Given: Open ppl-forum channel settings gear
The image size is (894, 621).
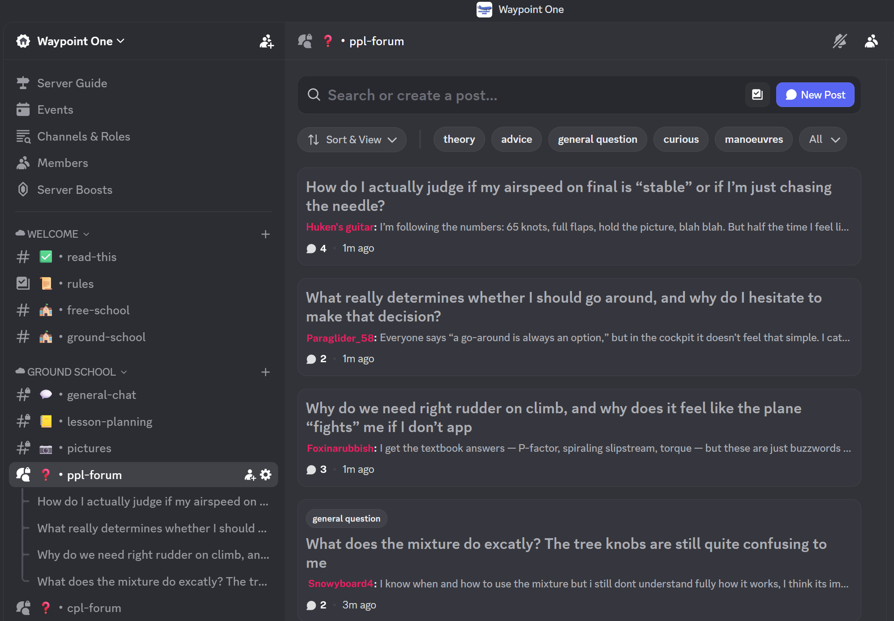Looking at the screenshot, I should click(x=266, y=475).
